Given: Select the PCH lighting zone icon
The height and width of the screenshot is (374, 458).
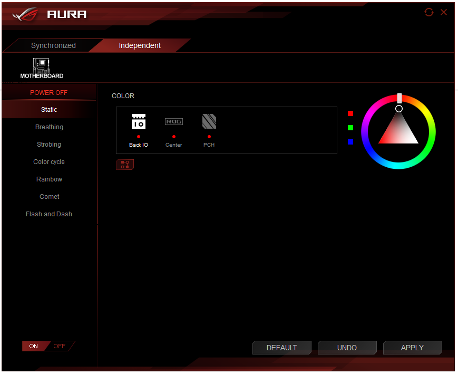Looking at the screenshot, I should pos(209,122).
